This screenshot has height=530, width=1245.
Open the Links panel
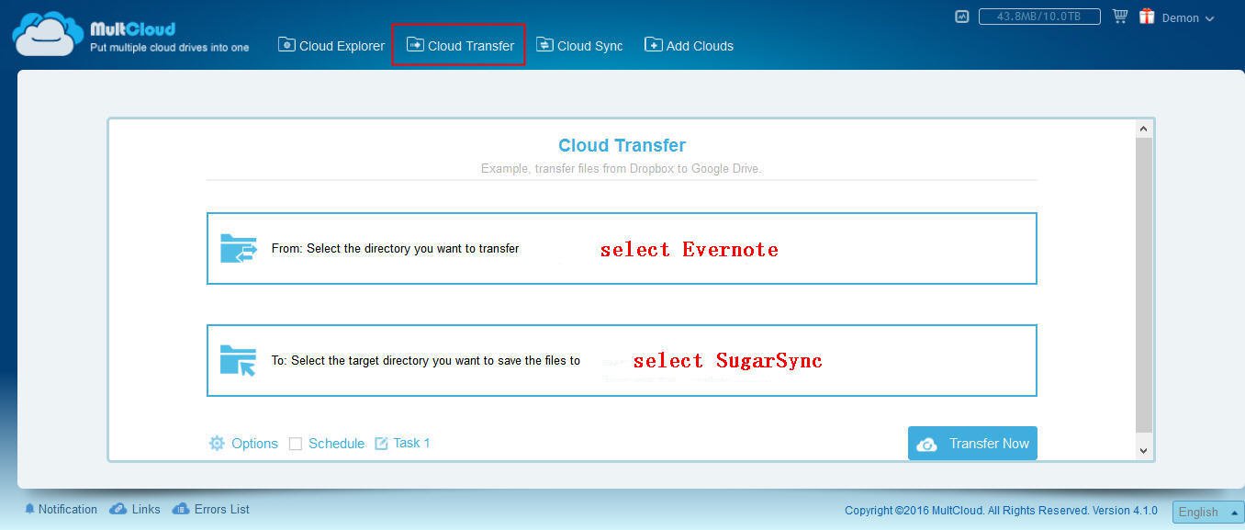pos(135,509)
